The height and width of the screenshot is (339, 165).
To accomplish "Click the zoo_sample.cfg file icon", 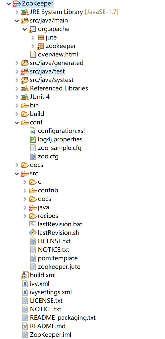I will tap(33, 148).
